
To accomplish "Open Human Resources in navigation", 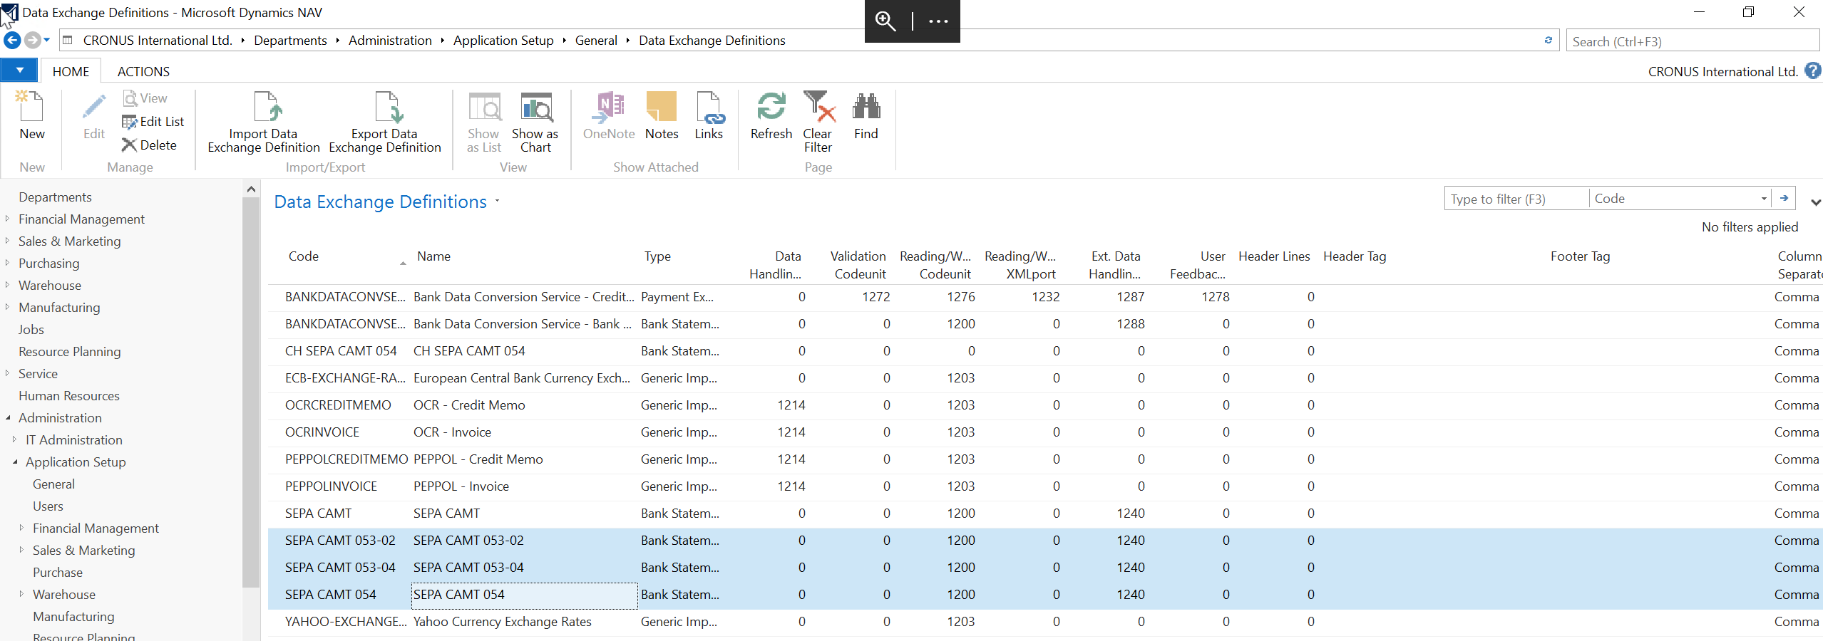I will point(69,396).
